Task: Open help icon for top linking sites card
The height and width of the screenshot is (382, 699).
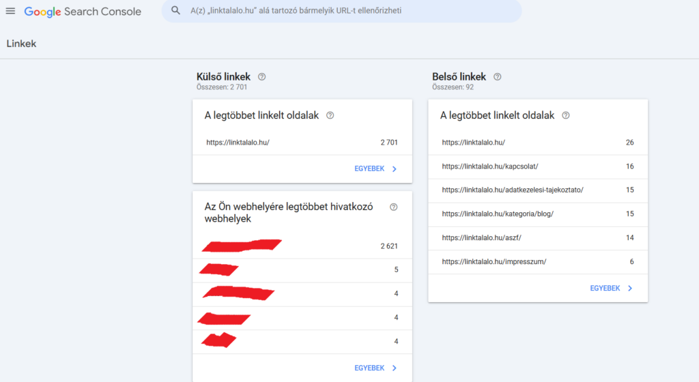Action: [x=393, y=207]
